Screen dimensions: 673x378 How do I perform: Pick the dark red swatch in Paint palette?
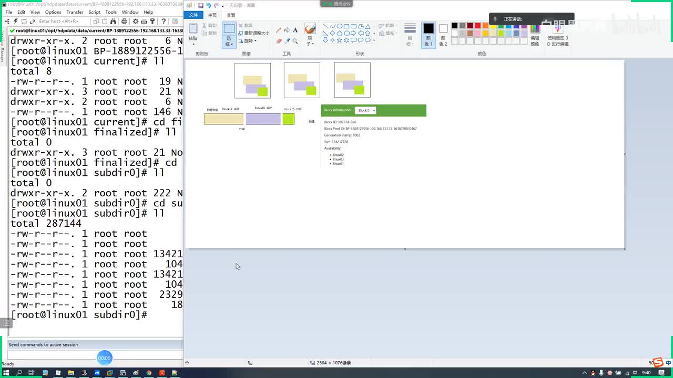point(470,26)
